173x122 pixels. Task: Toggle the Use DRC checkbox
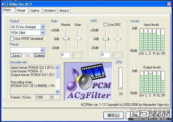[x=105, y=24]
